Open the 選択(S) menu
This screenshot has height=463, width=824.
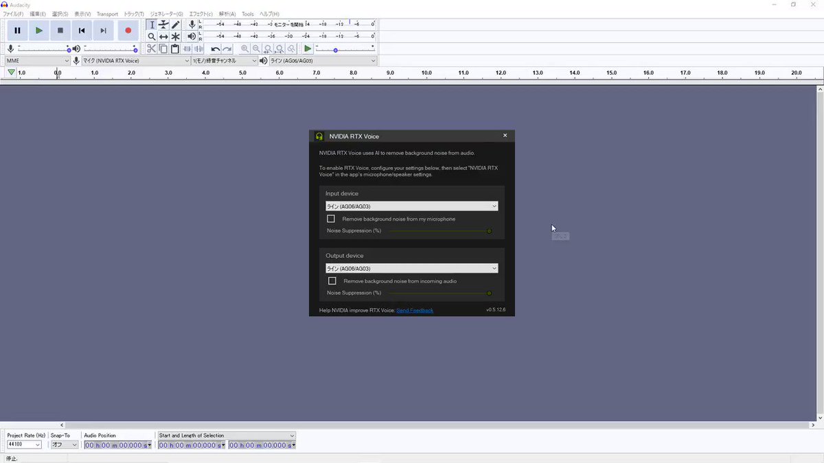(60, 14)
